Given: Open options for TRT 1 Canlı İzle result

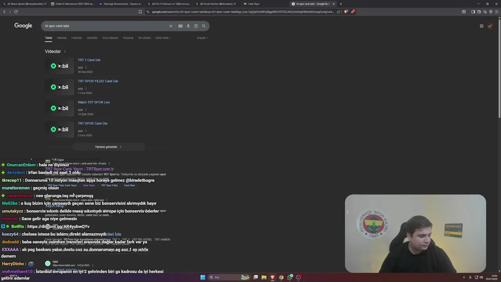Looking at the screenshot, I should [x=86, y=68].
